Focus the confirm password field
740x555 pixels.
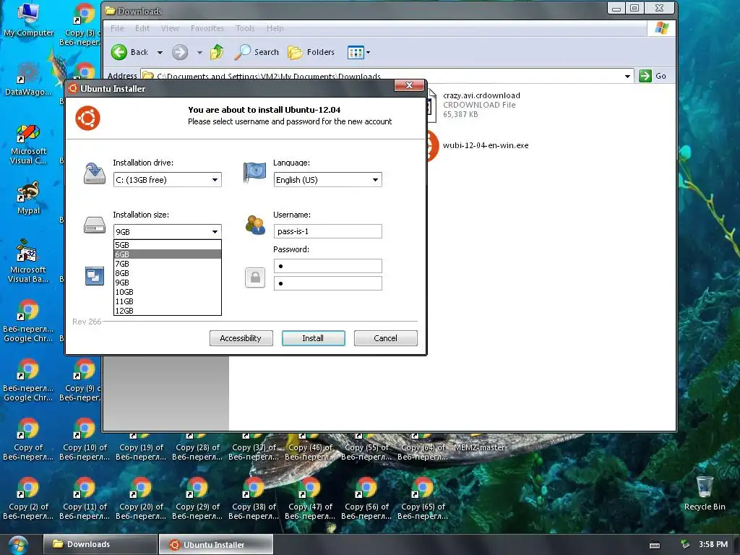(327, 283)
